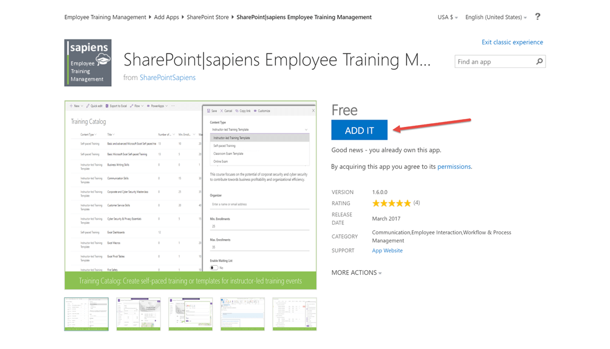Click the ADD IT button
The image size is (610, 349).
(359, 130)
